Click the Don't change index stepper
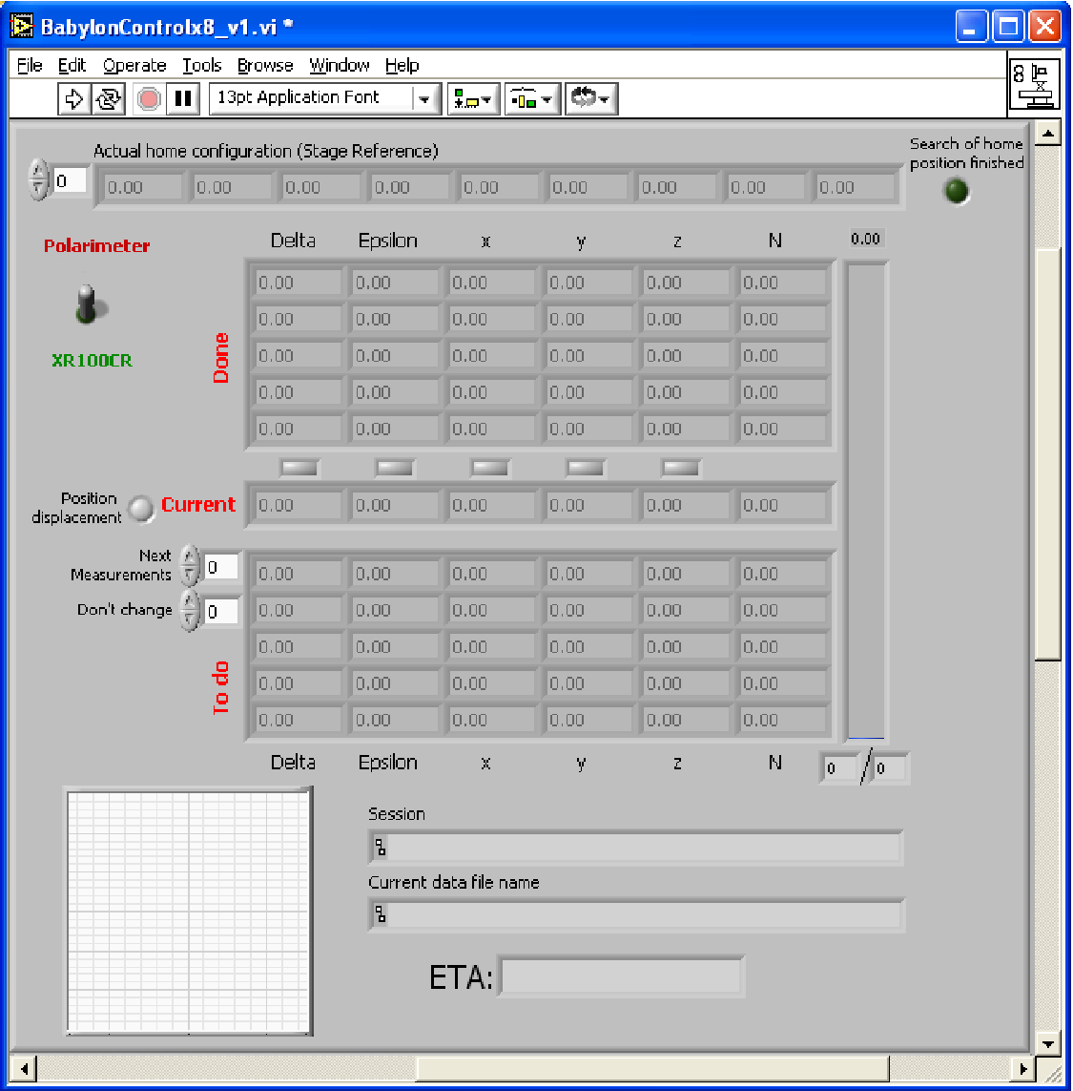 pyautogui.click(x=189, y=610)
